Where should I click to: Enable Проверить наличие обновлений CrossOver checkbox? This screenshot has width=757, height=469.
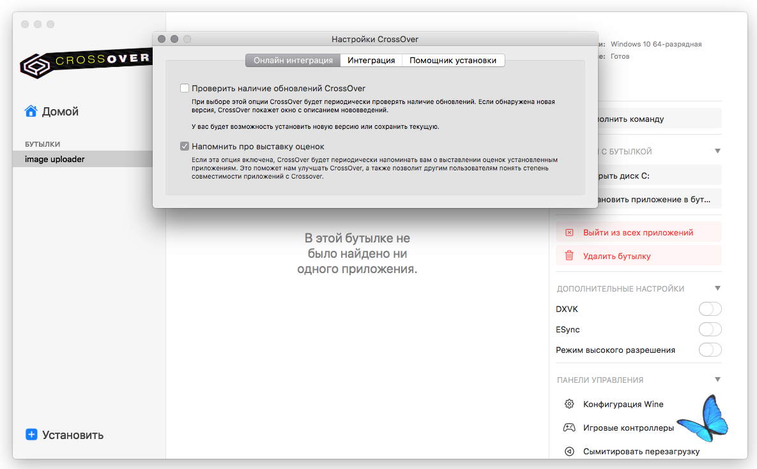coord(185,88)
